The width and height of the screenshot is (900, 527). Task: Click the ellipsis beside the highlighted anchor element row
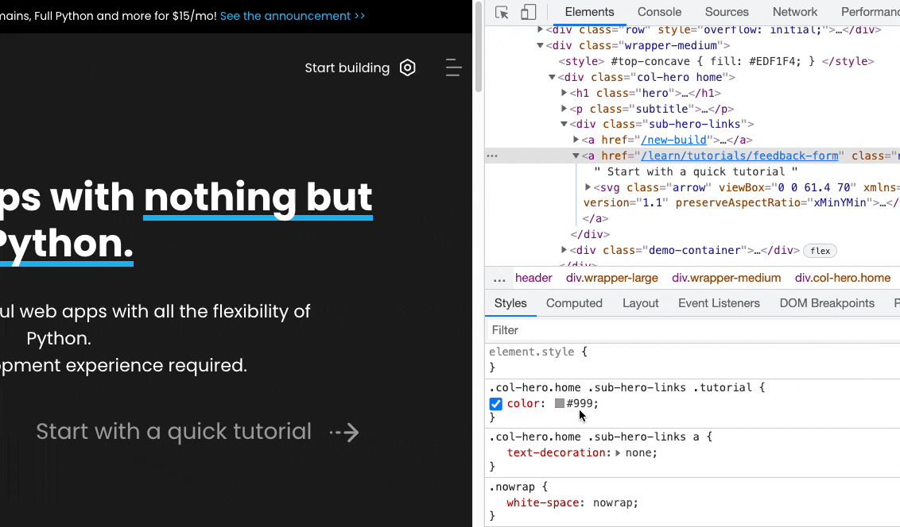[492, 155]
